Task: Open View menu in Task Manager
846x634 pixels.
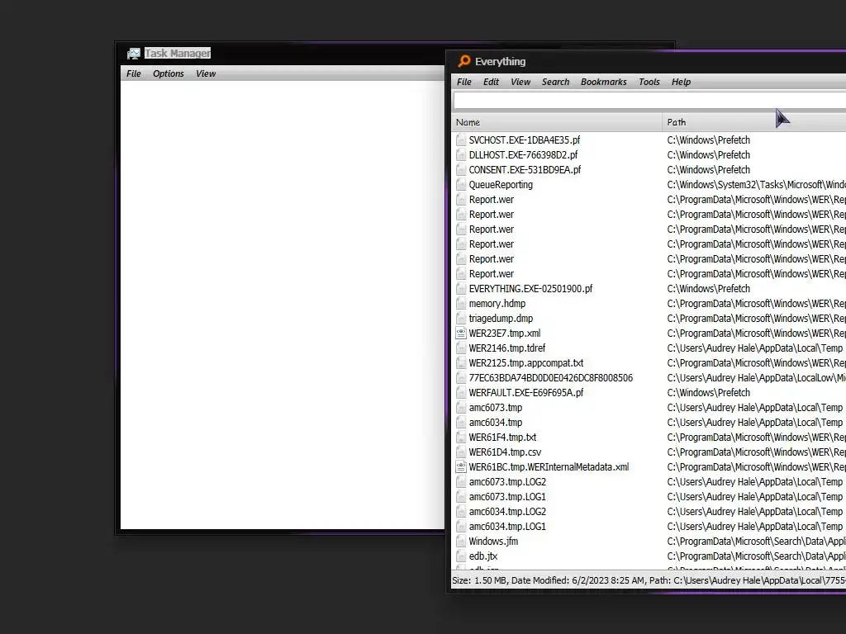Action: pyautogui.click(x=206, y=73)
